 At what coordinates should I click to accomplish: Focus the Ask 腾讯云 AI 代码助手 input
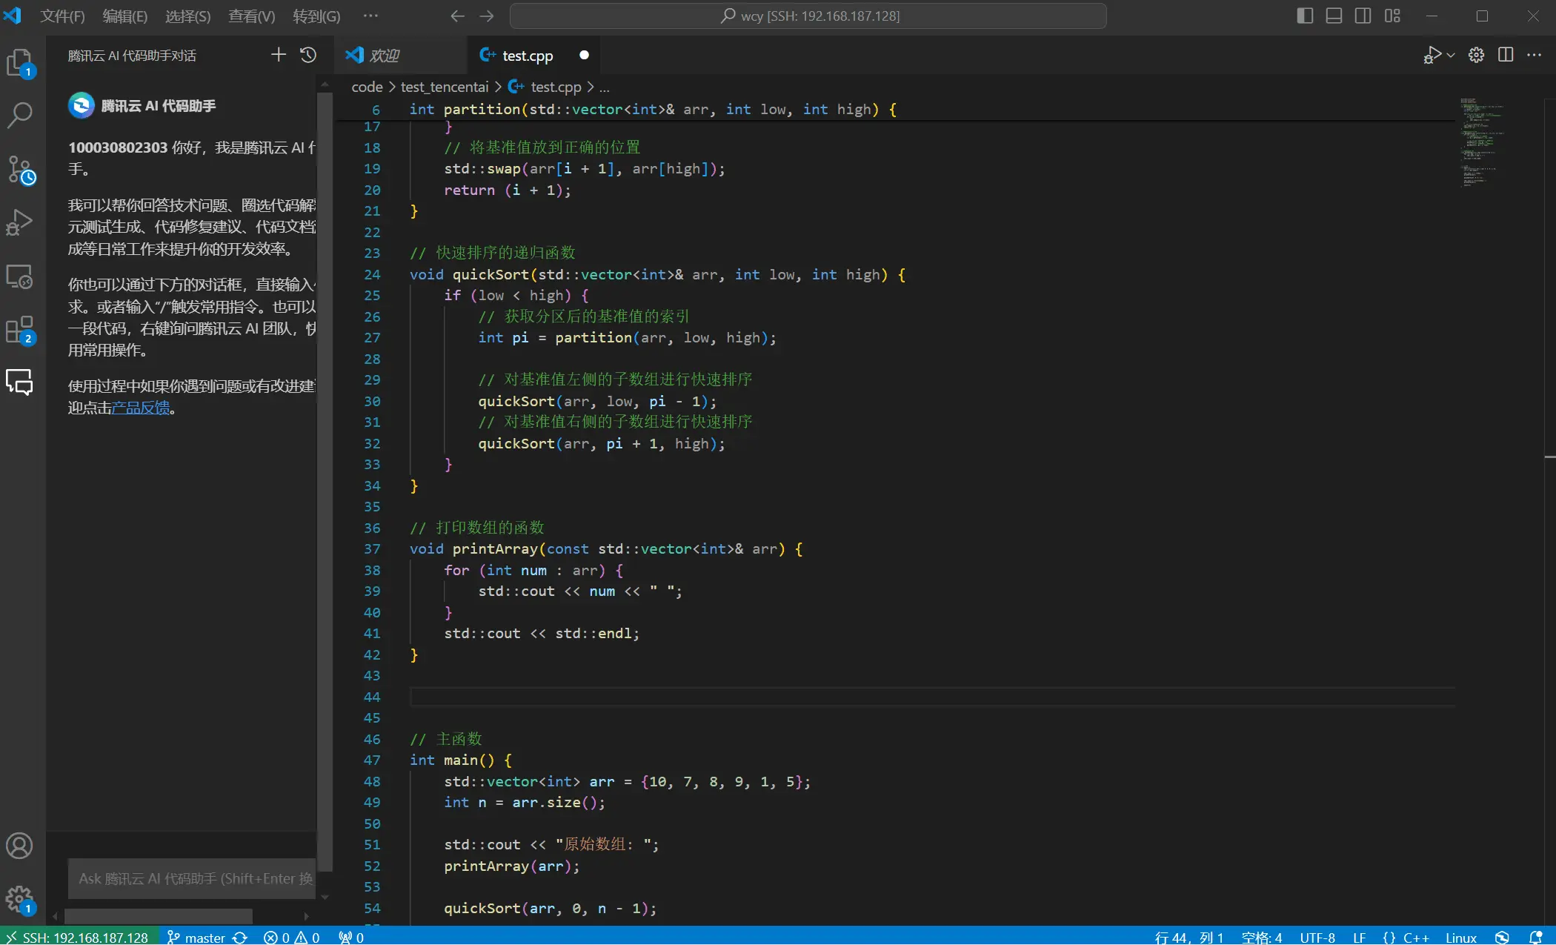(x=193, y=878)
